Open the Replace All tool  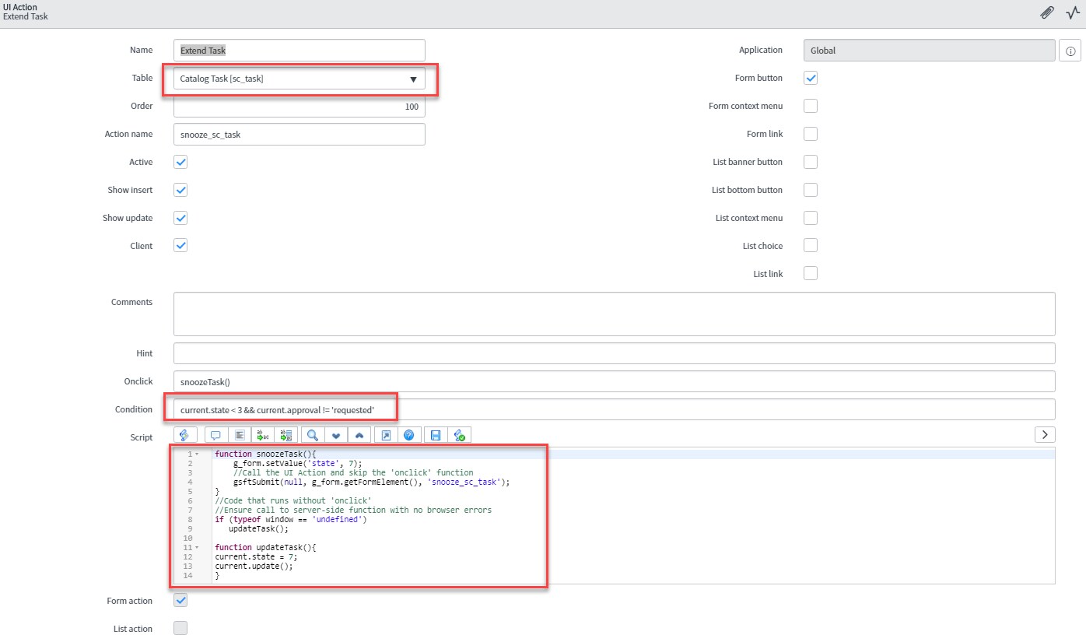tap(286, 435)
